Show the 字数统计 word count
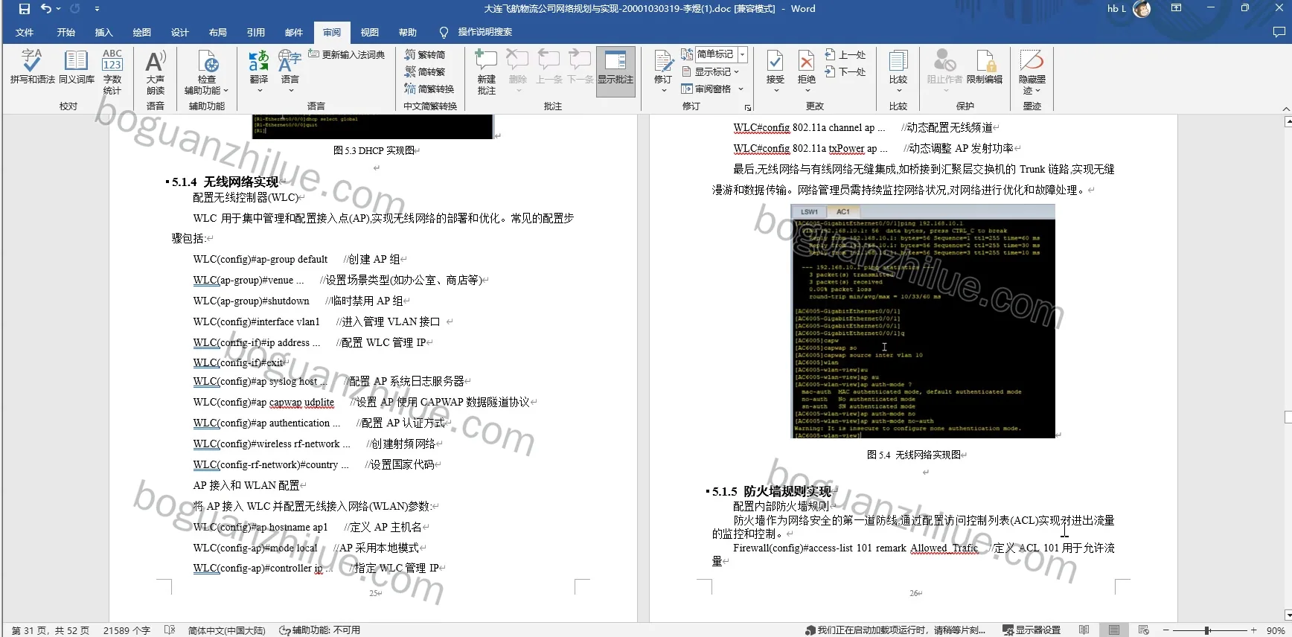This screenshot has width=1292, height=637. [112, 72]
